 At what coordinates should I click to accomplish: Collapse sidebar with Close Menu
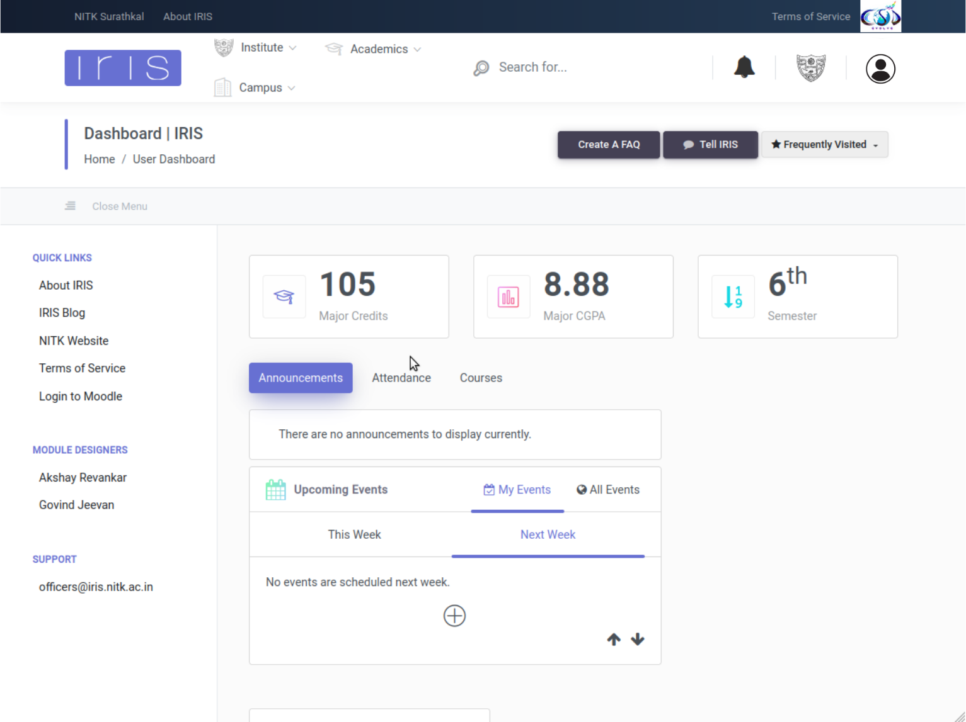[x=107, y=206]
